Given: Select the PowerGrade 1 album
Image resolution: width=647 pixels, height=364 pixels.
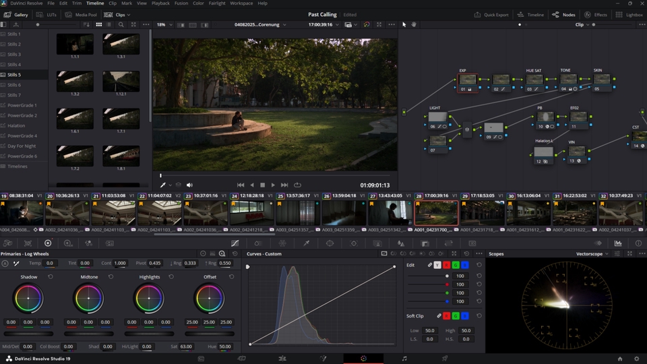Looking at the screenshot, I should [x=22, y=105].
